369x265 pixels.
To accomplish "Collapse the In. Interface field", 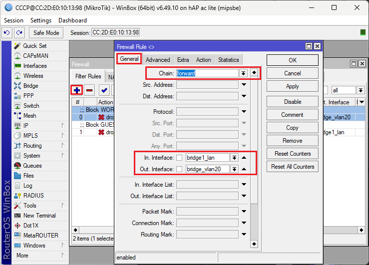I will tap(244, 158).
